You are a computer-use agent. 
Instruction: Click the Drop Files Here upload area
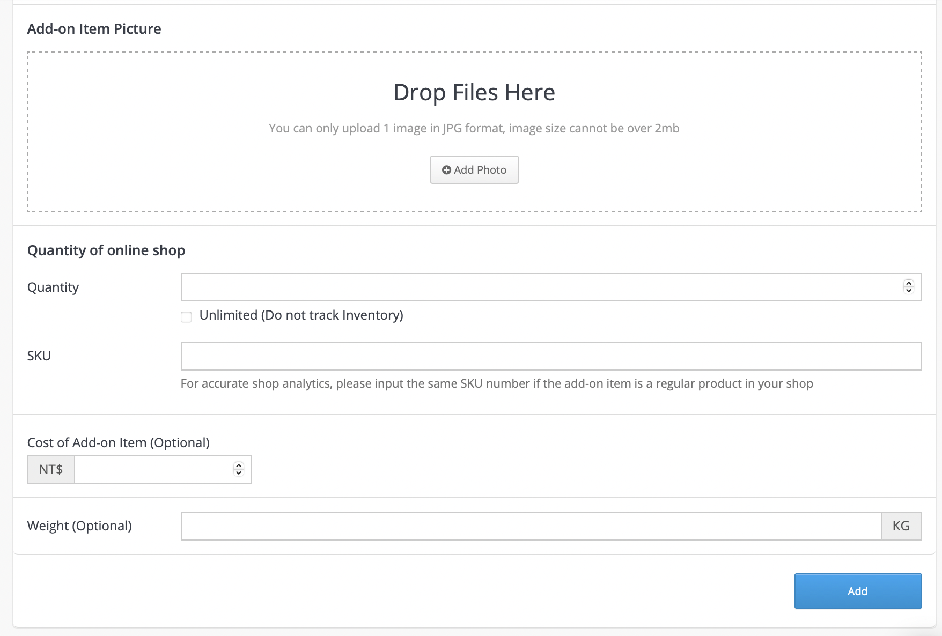pos(474,131)
